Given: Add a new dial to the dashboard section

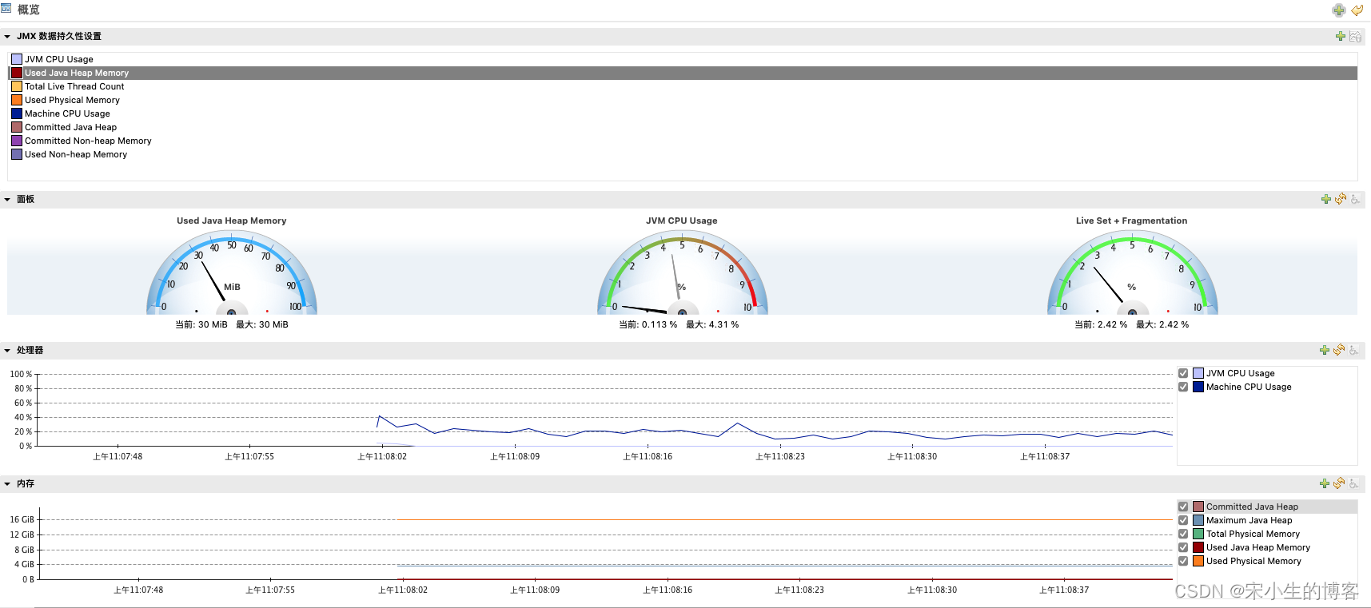Looking at the screenshot, I should point(1326,199).
